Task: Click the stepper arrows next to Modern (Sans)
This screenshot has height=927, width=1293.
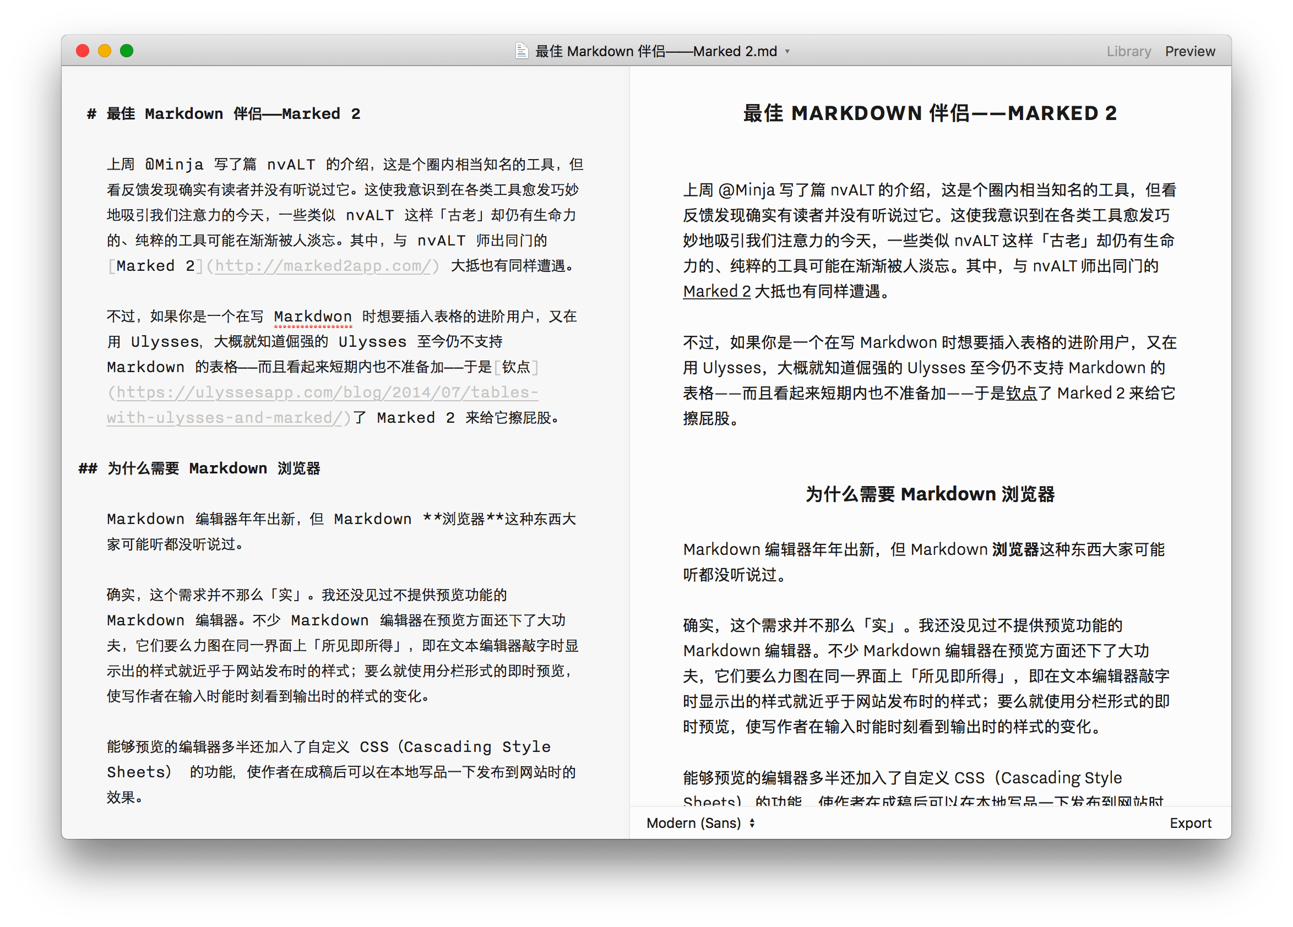Action: pyautogui.click(x=752, y=823)
